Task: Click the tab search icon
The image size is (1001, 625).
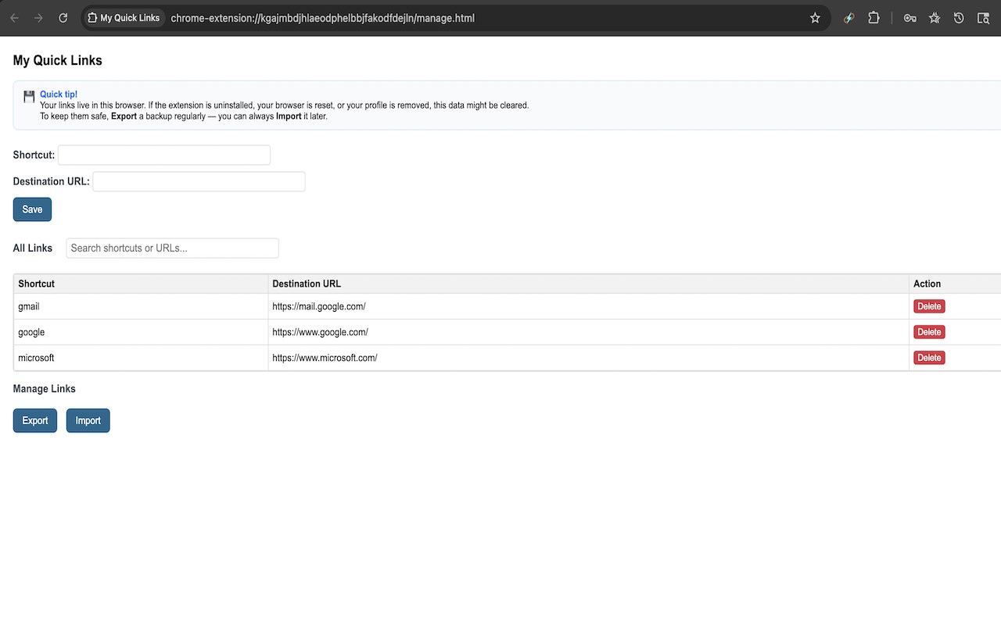Action: pyautogui.click(x=983, y=18)
